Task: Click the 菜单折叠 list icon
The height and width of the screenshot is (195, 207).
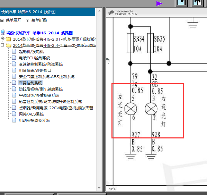Action: (27, 20)
